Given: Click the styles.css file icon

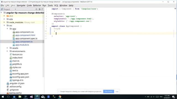Looking at the screenshot, I should 11,67.
